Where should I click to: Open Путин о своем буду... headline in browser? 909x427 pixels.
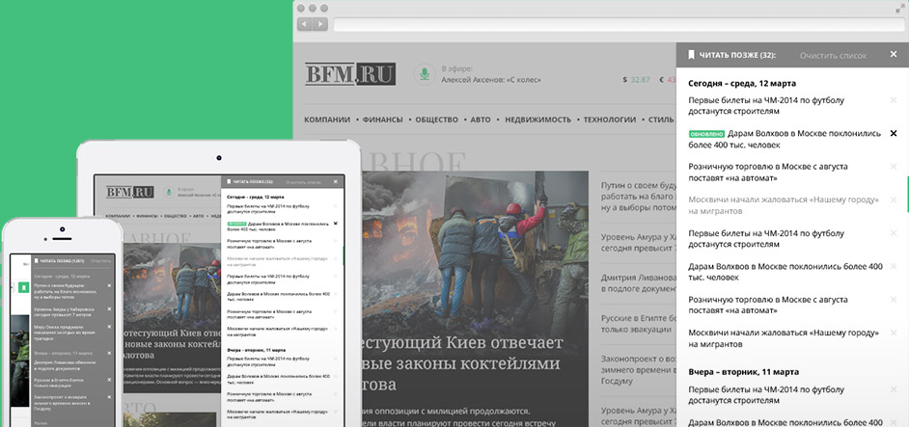coord(638,197)
